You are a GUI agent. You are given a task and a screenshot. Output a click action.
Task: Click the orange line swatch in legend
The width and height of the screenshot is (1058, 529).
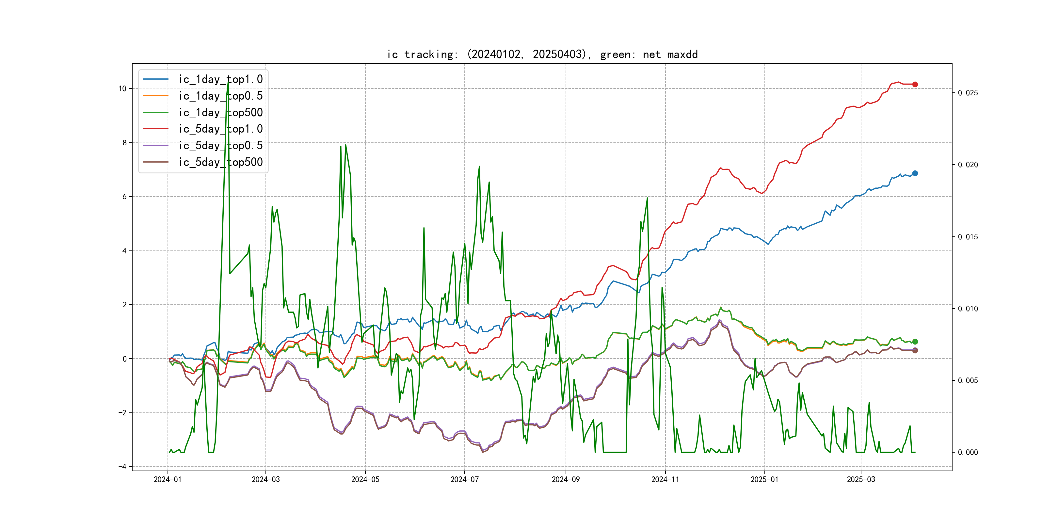coord(155,96)
